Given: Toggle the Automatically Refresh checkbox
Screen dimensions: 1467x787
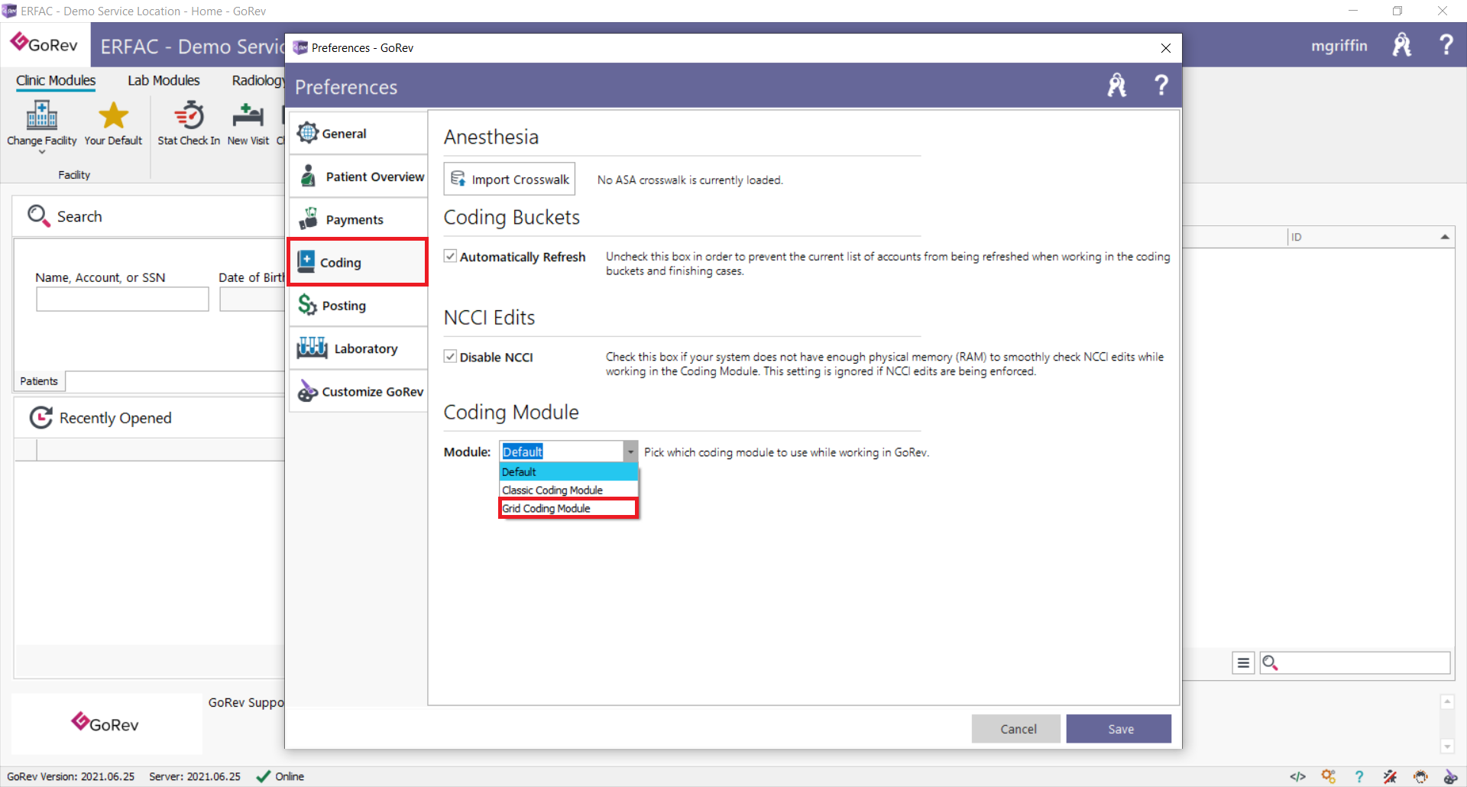Looking at the screenshot, I should (x=451, y=256).
